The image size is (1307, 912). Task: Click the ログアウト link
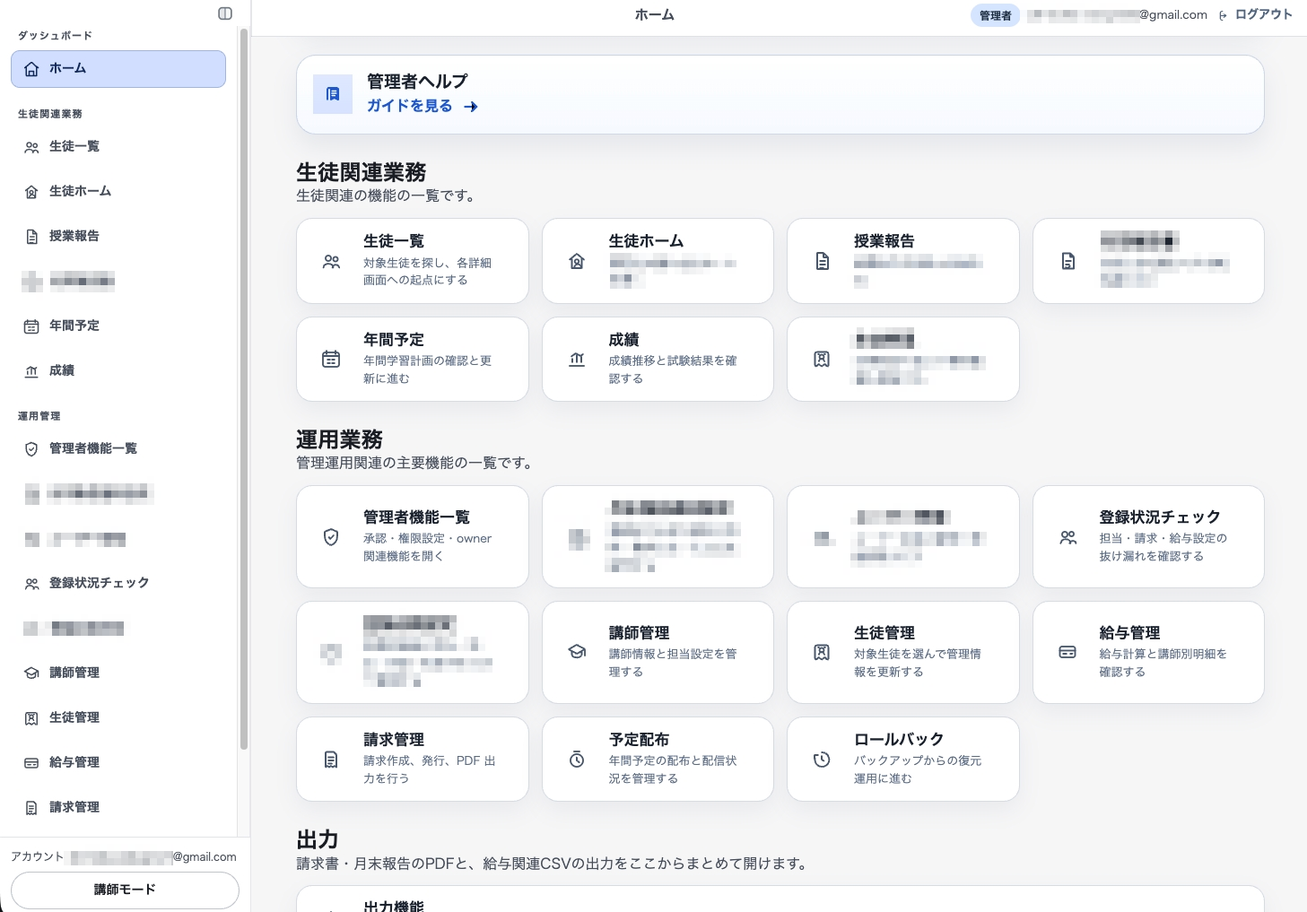pos(1256,14)
